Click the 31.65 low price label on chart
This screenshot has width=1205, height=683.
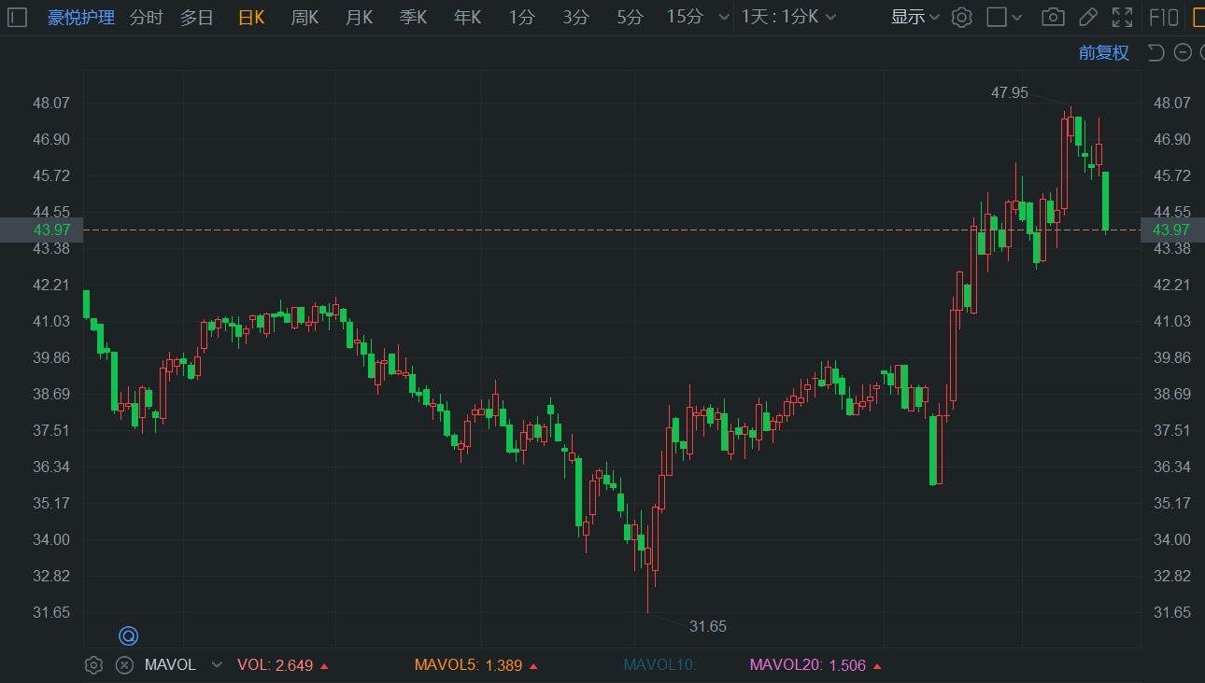(x=708, y=626)
